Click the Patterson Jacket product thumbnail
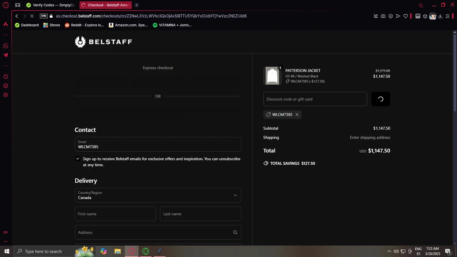This screenshot has height=257, width=457. (x=272, y=76)
